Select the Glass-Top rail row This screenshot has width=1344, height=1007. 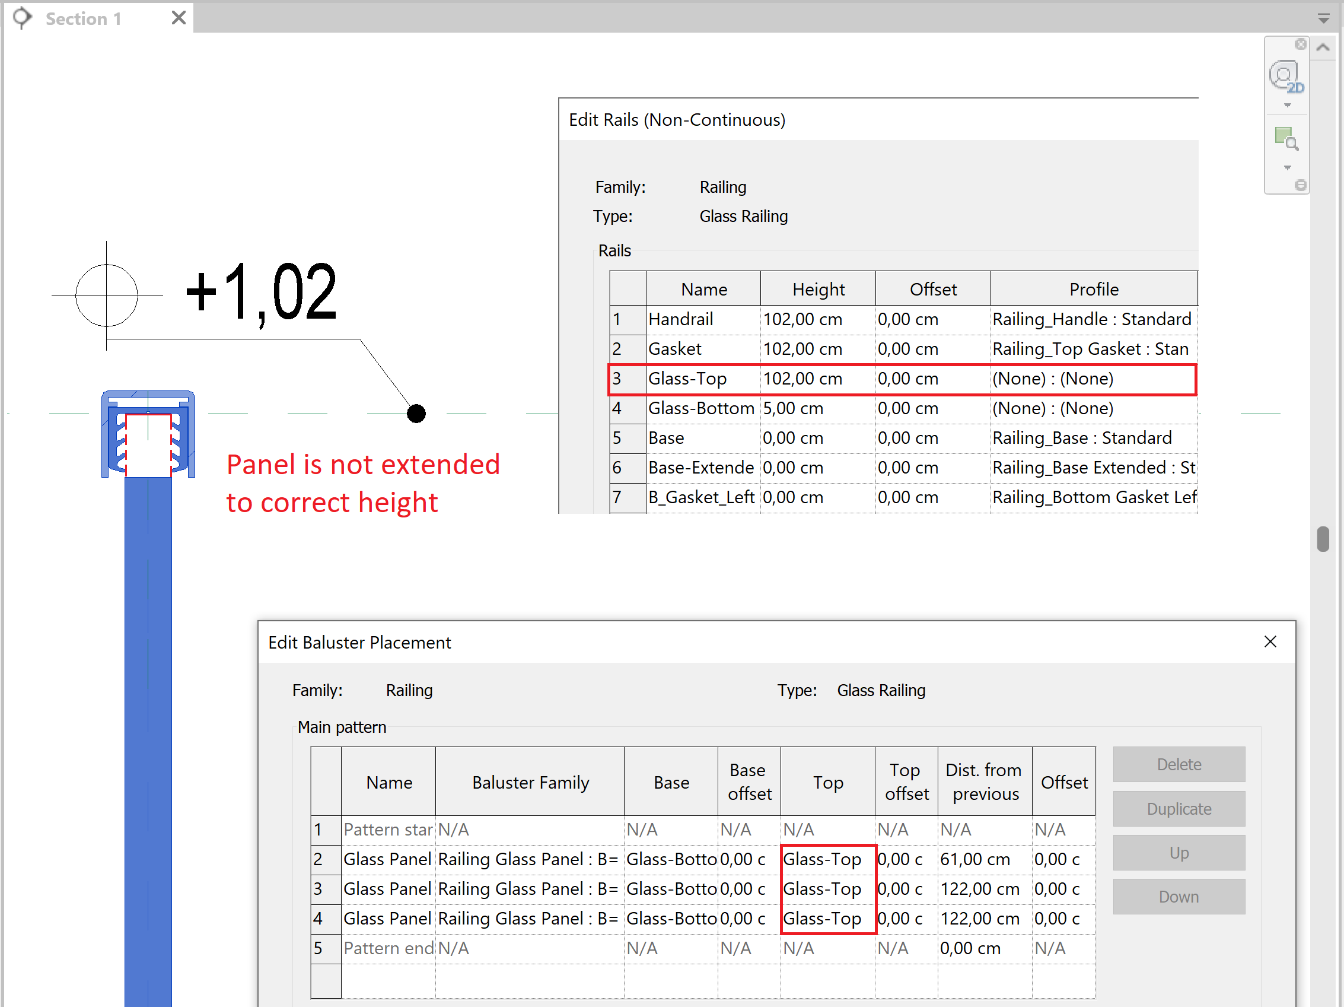coord(687,379)
